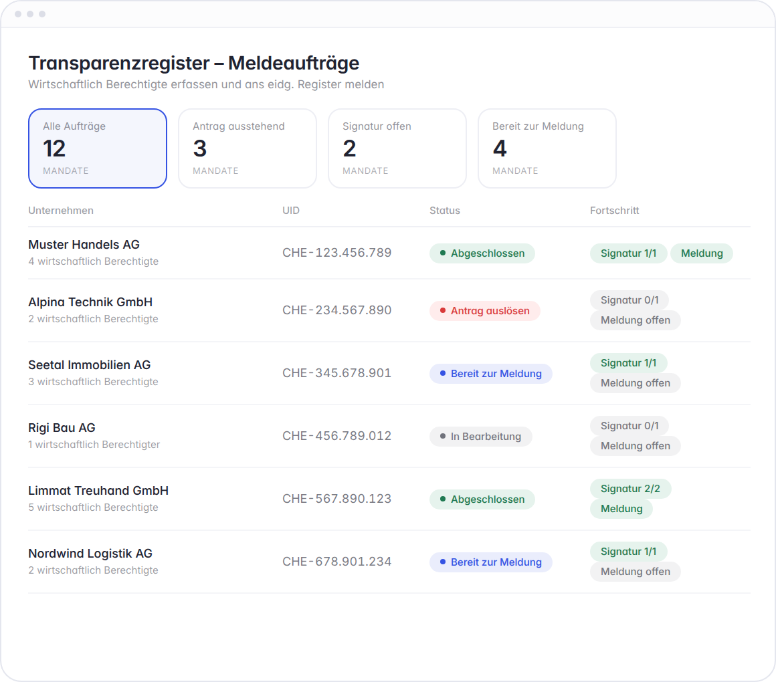Viewport: 776px width, 682px height.
Task: Open the Limmat Treuhand GmbH row
Action: point(389,499)
